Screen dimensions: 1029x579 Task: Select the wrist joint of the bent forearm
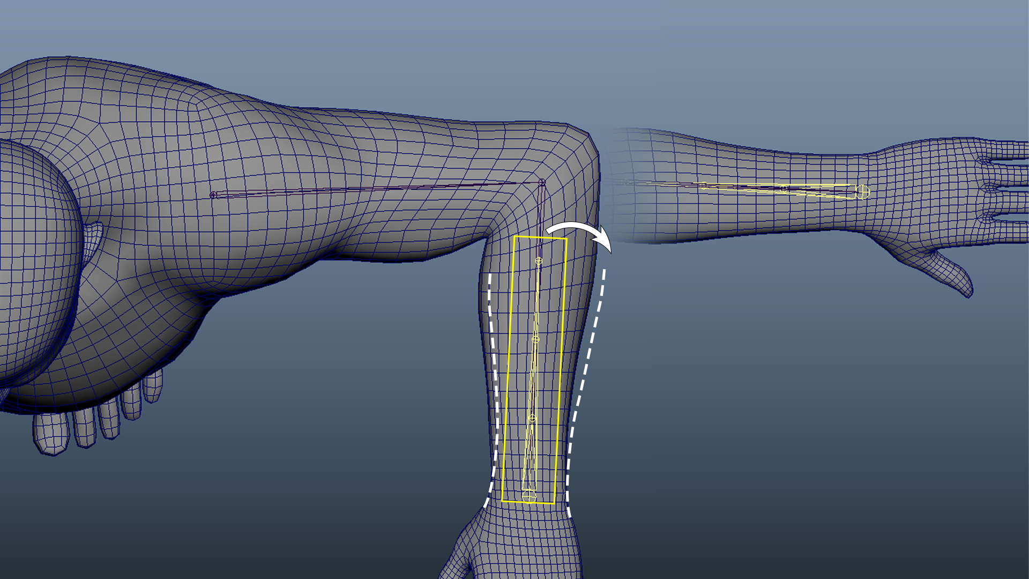[x=529, y=497]
